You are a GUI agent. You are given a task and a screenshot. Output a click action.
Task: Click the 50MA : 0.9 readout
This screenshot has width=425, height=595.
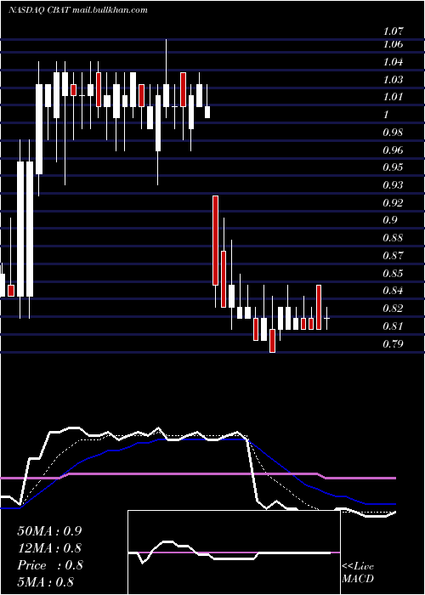pos(49,531)
